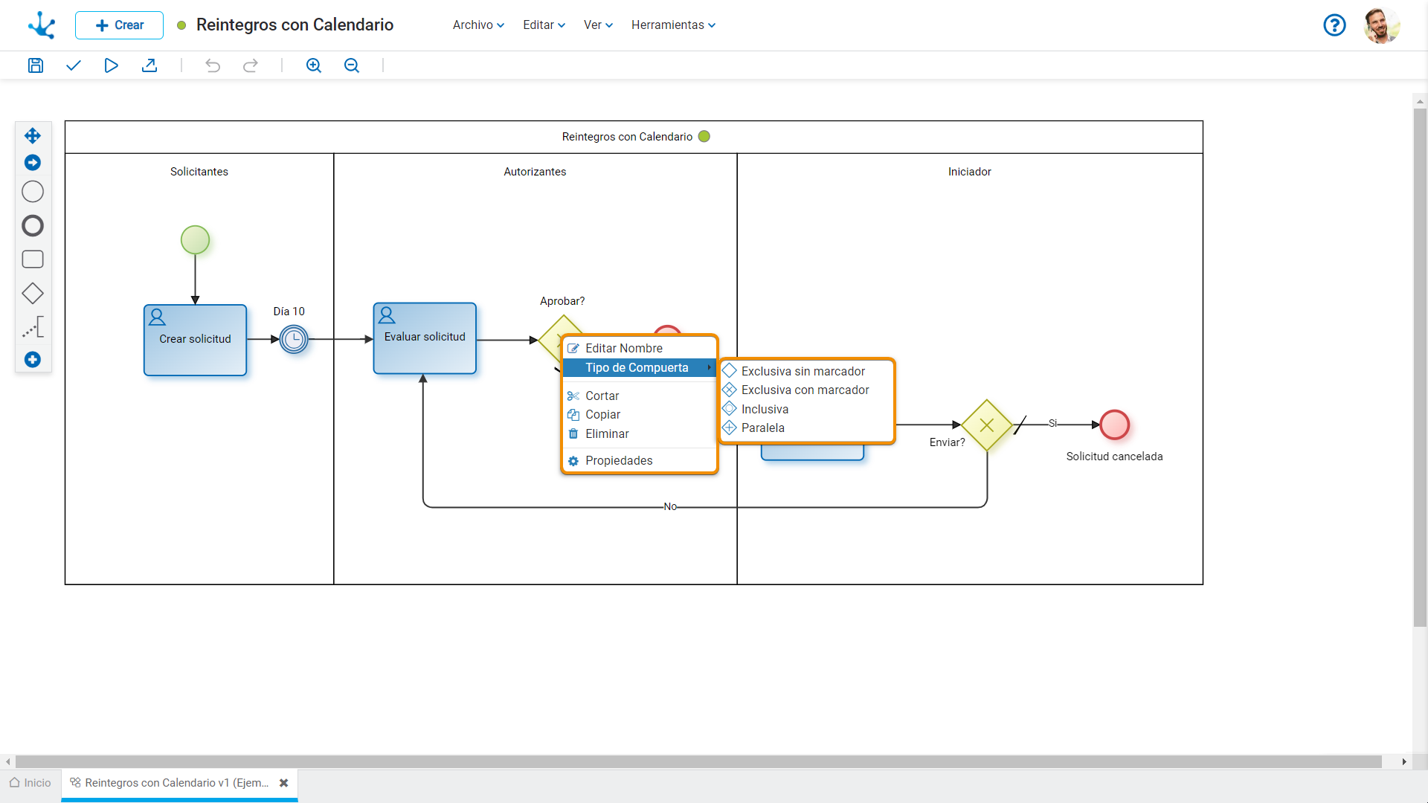The width and height of the screenshot is (1428, 803).
Task: Switch to the Inicio tab
Action: tap(30, 782)
